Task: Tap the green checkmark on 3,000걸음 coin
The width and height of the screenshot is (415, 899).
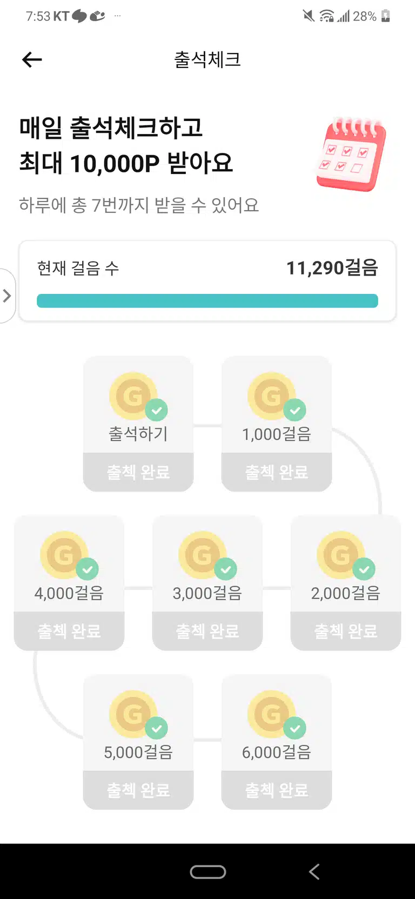Action: pos(226,569)
